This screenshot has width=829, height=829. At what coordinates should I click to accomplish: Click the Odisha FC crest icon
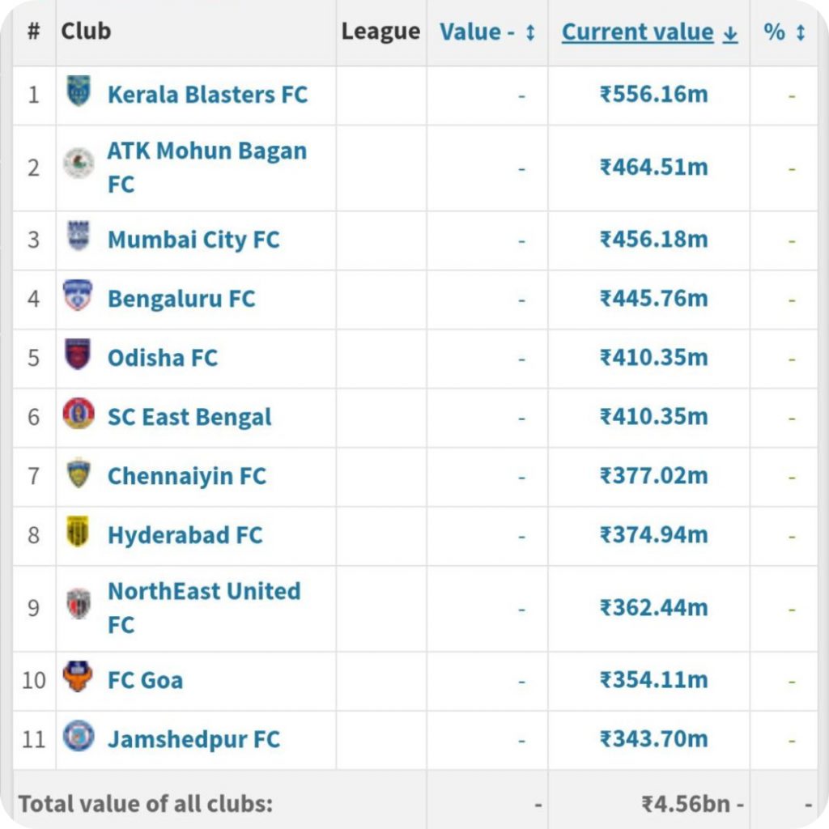78,354
